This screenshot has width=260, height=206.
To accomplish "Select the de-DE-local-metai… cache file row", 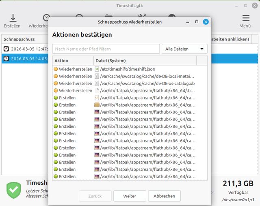I will [x=130, y=76].
